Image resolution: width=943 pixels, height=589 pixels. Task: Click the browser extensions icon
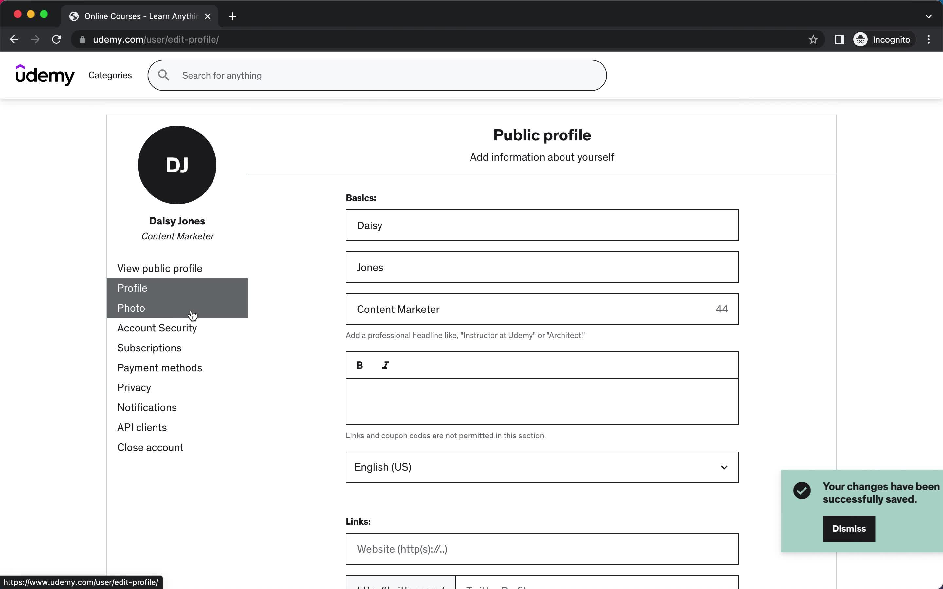pyautogui.click(x=839, y=39)
